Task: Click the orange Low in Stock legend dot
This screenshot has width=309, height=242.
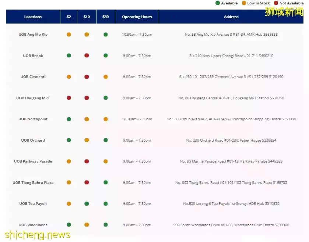Action: click(x=244, y=3)
